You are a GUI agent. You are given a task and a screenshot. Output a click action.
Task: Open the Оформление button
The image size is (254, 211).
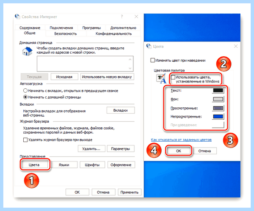click(121, 165)
